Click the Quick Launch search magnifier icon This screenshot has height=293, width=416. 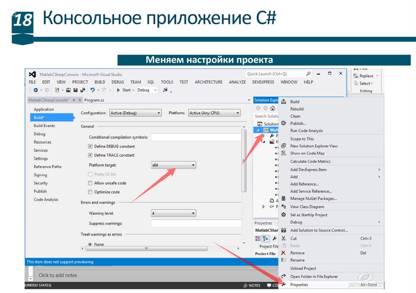(x=308, y=74)
